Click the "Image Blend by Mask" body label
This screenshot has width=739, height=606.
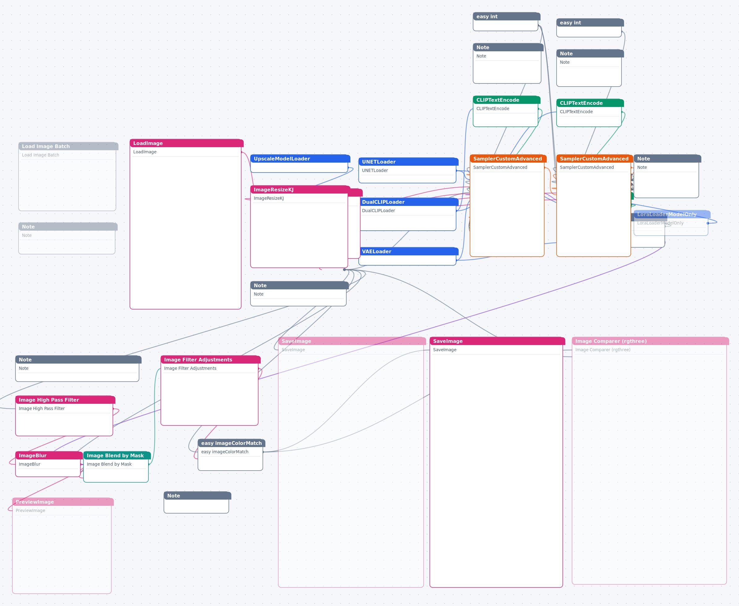pos(109,464)
